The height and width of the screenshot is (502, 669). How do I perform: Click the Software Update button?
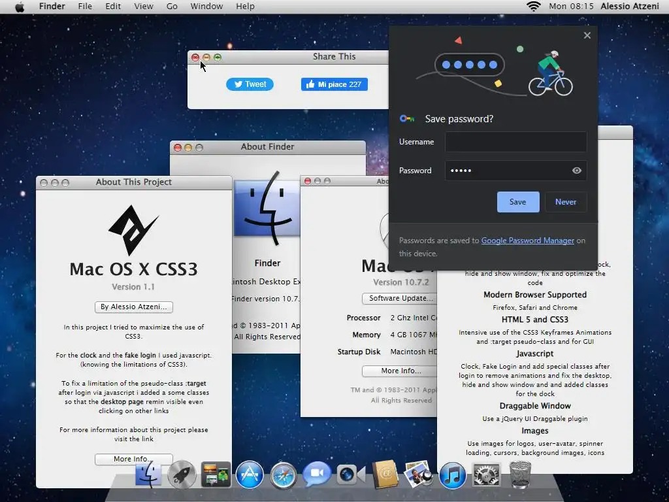(399, 298)
